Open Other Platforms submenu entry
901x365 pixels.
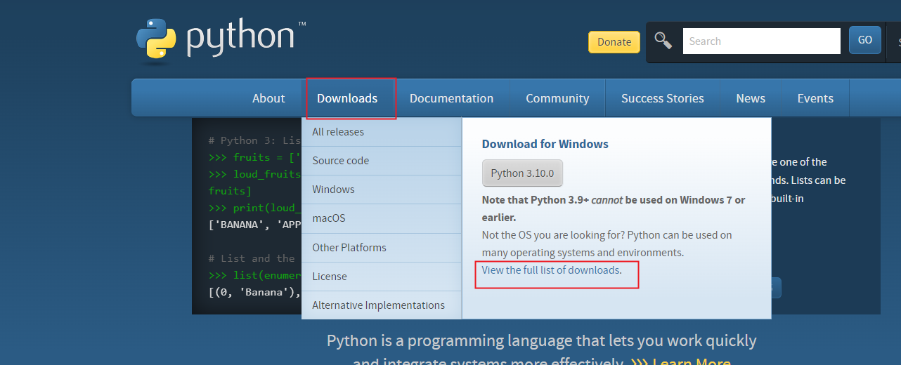[349, 248]
